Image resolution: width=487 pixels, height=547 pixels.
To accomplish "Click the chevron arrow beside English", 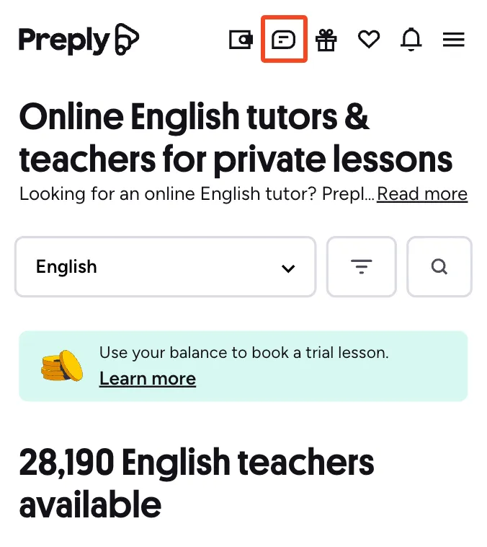I will click(x=288, y=268).
